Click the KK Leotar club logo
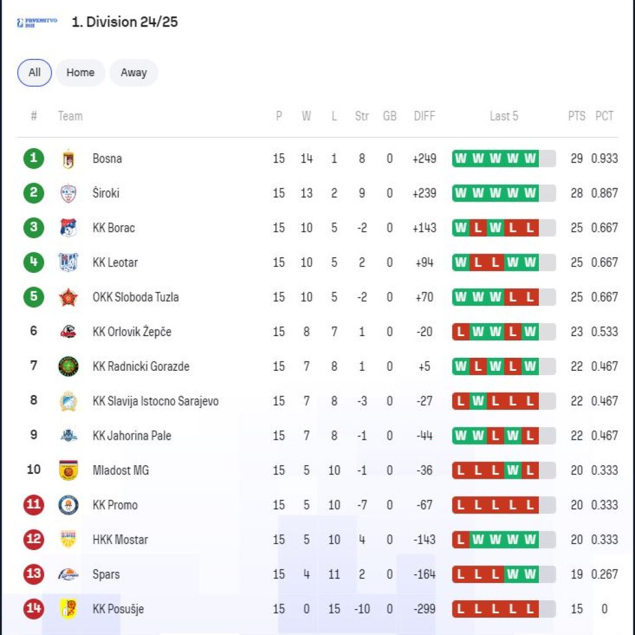The width and height of the screenshot is (635, 635). click(68, 263)
